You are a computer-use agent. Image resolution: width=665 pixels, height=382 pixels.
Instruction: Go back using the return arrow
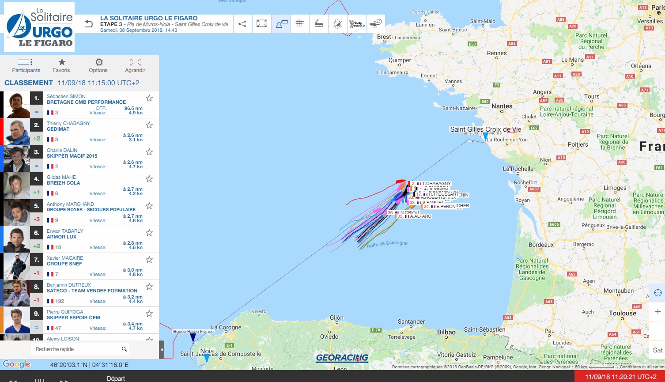point(89,24)
